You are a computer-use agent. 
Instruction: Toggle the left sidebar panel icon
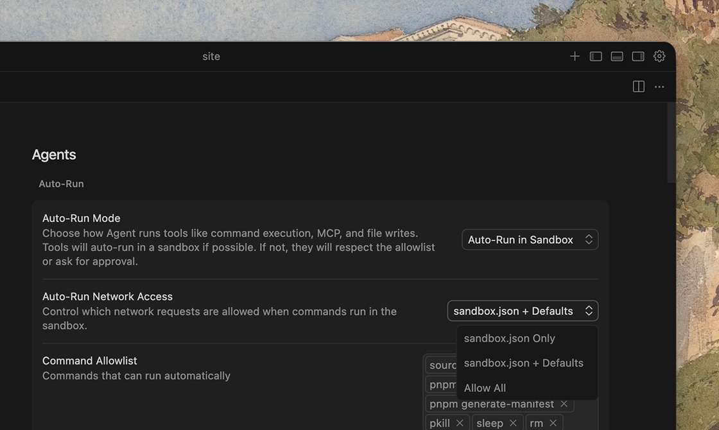click(596, 56)
